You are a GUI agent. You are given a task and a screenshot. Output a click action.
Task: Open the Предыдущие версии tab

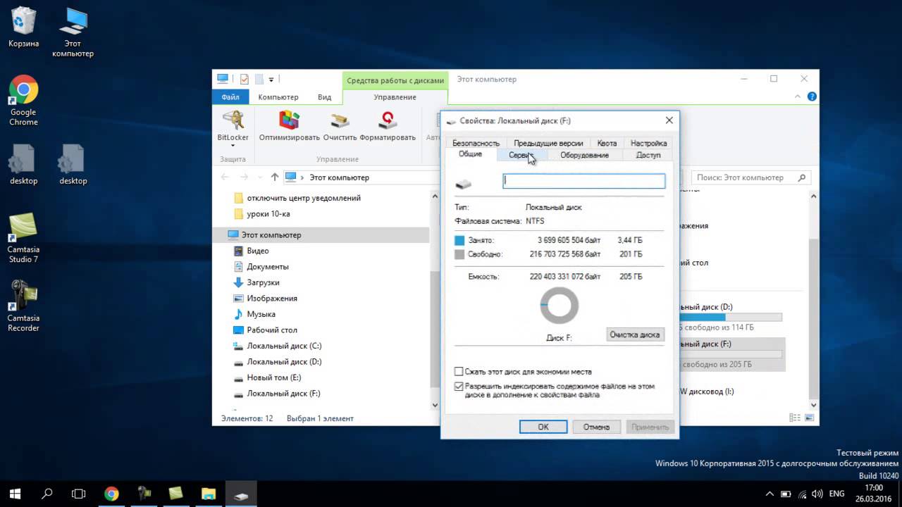tap(548, 143)
